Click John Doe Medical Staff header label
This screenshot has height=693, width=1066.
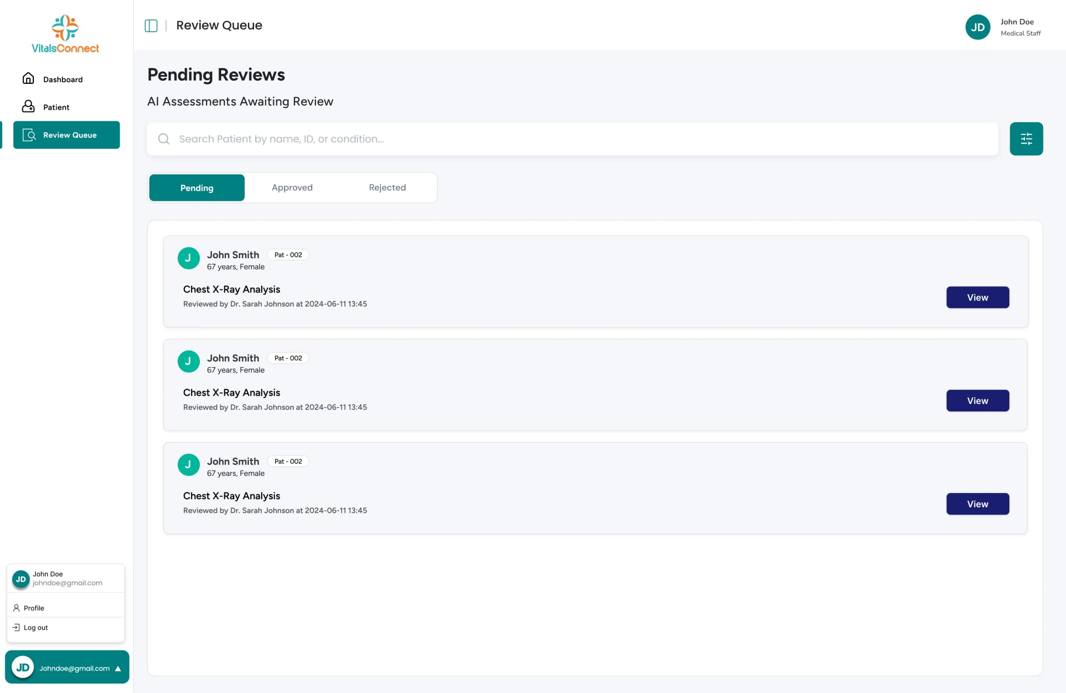coord(1020,27)
